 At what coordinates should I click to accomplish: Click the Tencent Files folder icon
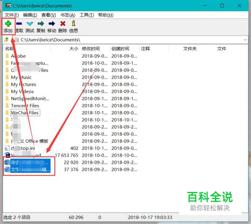(7, 106)
